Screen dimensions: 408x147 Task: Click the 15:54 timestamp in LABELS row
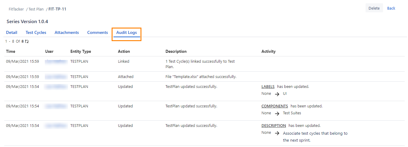23,86
